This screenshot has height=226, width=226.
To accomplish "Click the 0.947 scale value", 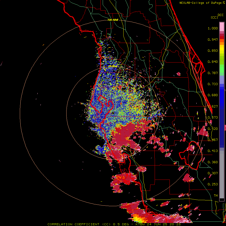I will 213,39.
